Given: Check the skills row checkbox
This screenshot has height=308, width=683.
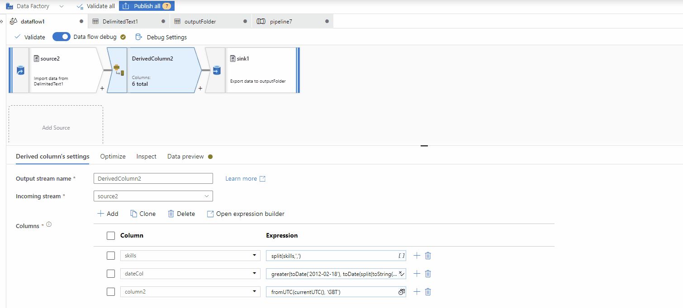Looking at the screenshot, I should tap(111, 256).
